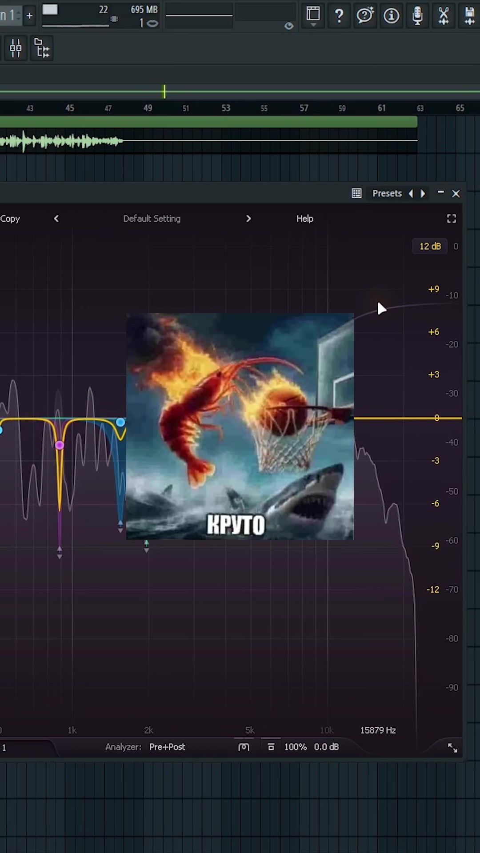Viewport: 480px width, 853px height.
Task: Click the 15879 Hz frequency readout
Action: [378, 730]
